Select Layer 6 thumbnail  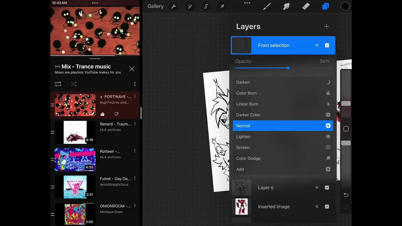(x=242, y=188)
